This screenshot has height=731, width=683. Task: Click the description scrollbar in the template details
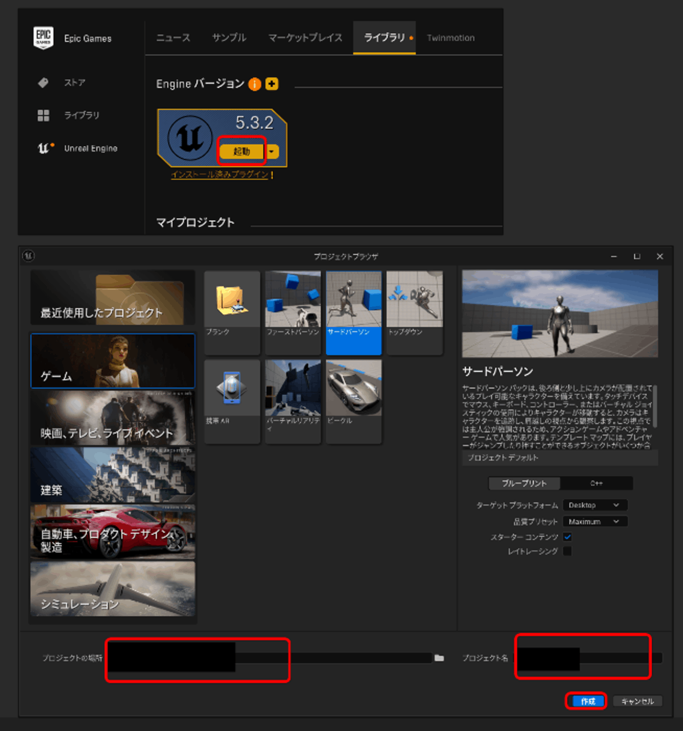[x=655, y=406]
